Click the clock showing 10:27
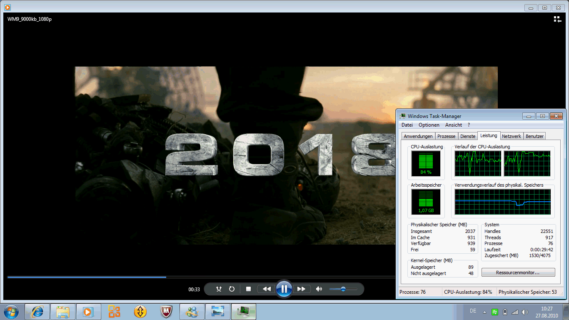The image size is (569, 320). 547,309
